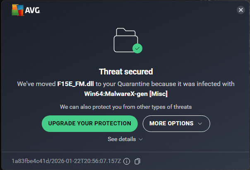Click the chevron next to See details

[141, 139]
